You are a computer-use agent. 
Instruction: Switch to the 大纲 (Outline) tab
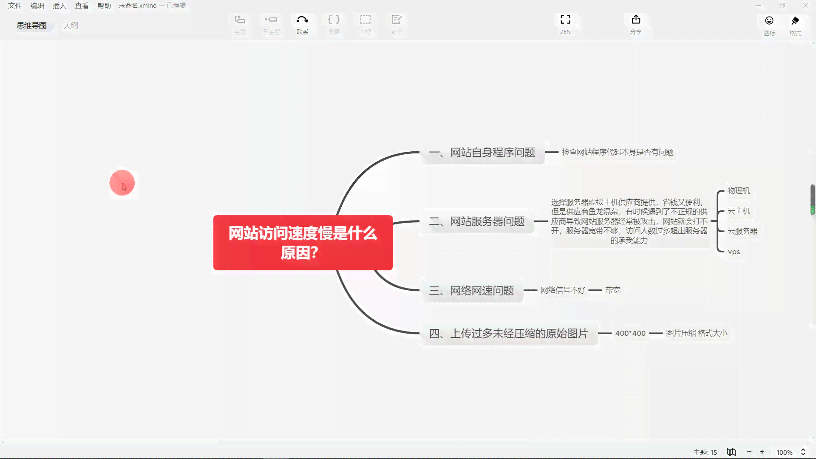(x=71, y=25)
